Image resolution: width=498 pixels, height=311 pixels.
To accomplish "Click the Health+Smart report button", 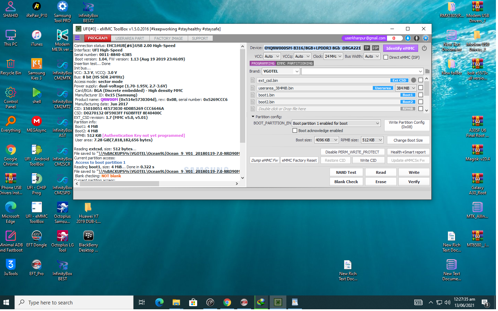I will (408, 152).
